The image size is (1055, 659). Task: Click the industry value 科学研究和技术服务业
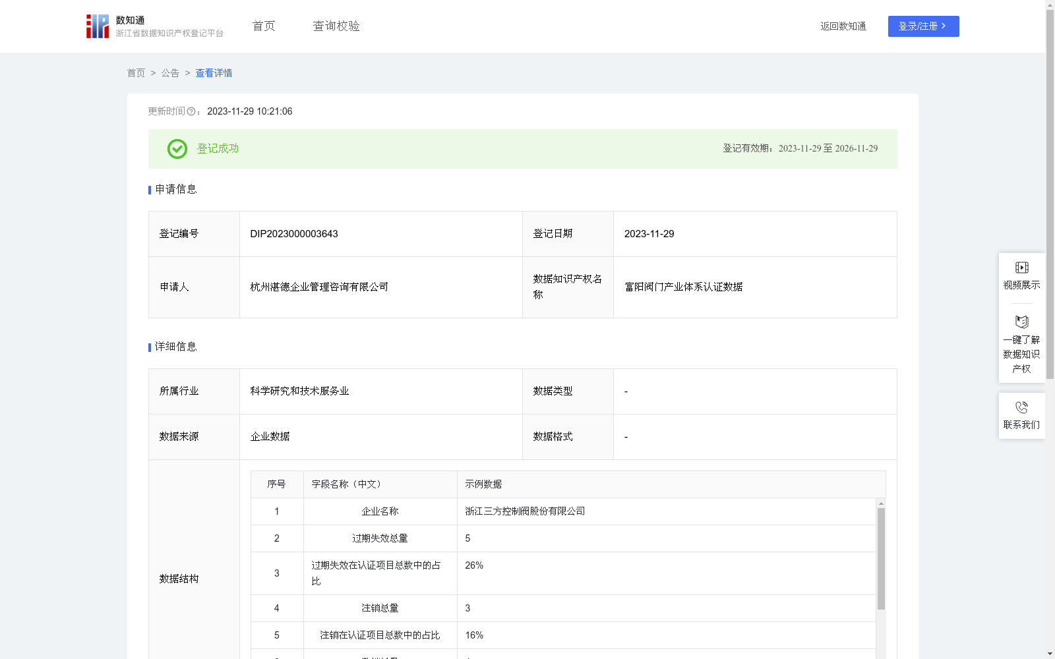299,391
